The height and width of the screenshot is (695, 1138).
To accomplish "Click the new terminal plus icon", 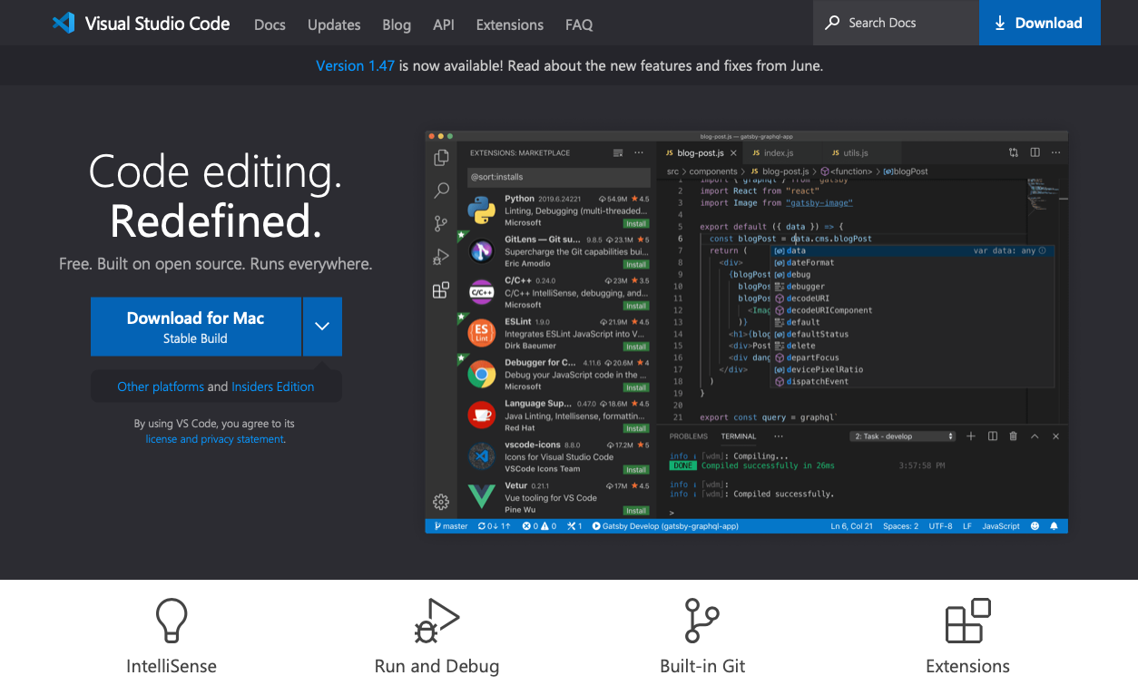I will tap(970, 436).
